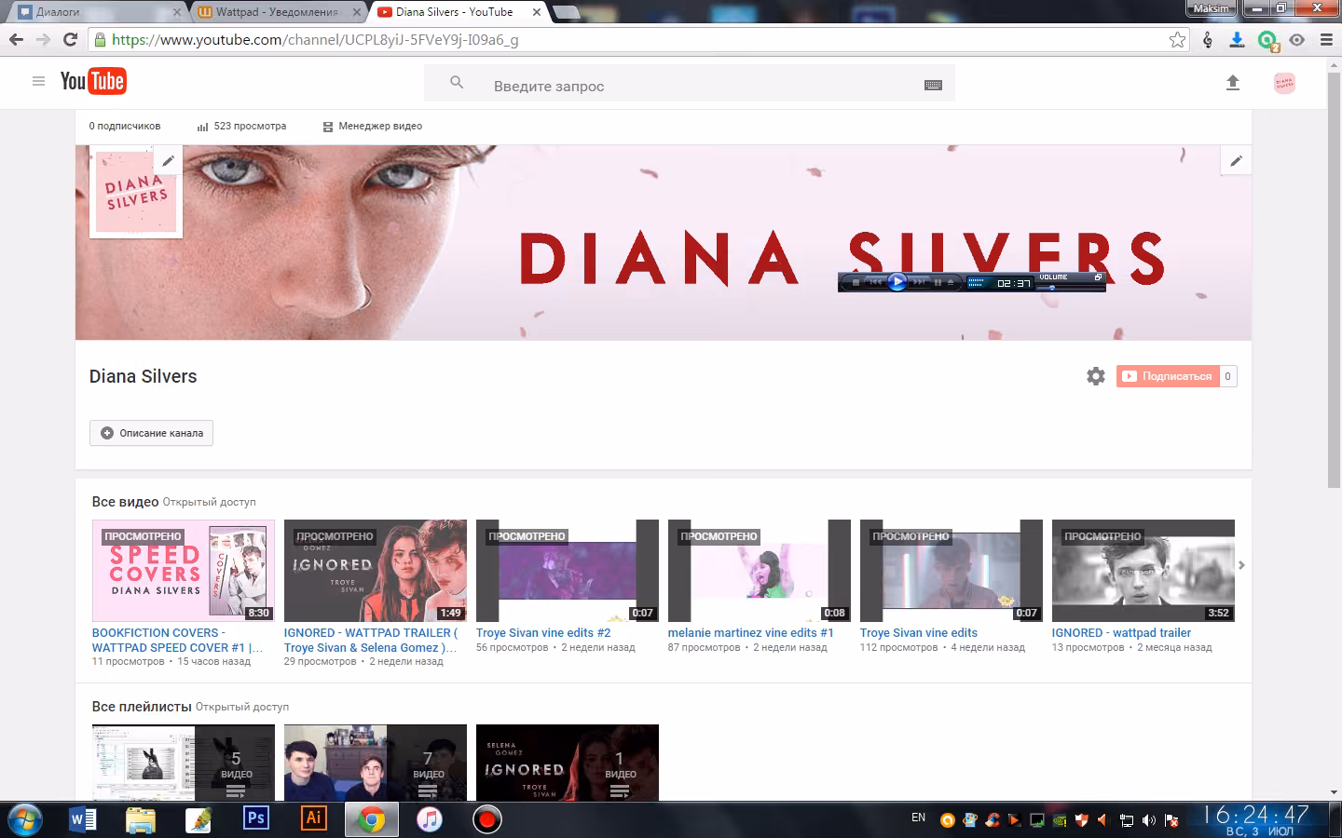Reload the current page
This screenshot has height=838, width=1342.
click(70, 40)
